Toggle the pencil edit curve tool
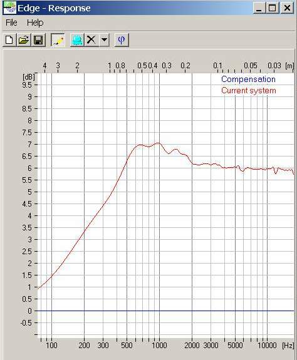The height and width of the screenshot is (360, 297). 58,40
